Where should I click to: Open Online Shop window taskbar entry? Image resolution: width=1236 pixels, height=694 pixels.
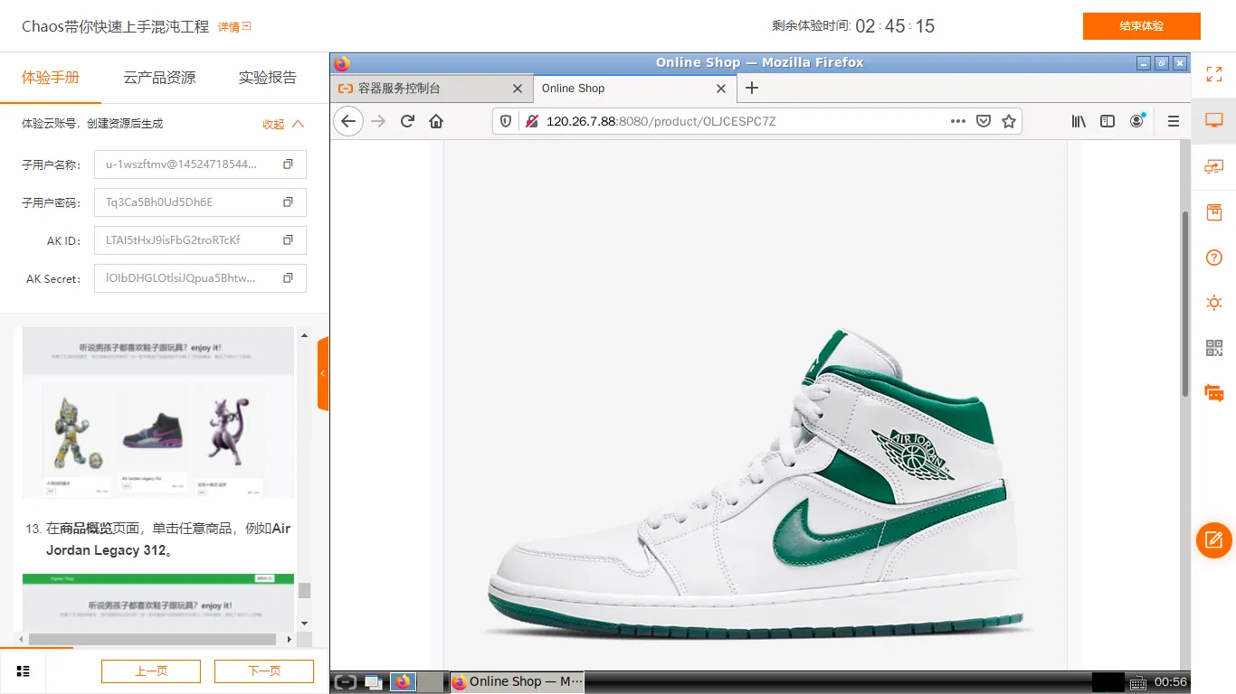pyautogui.click(x=517, y=682)
